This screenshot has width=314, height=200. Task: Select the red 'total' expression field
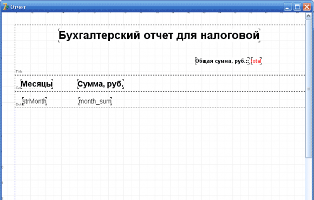256,61
